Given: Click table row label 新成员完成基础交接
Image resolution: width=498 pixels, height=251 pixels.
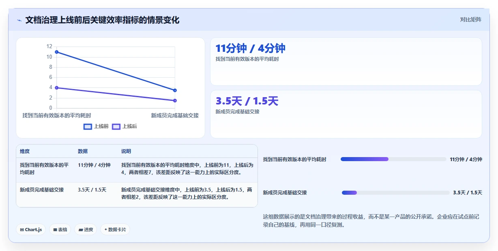Looking at the screenshot, I should pos(42,190).
